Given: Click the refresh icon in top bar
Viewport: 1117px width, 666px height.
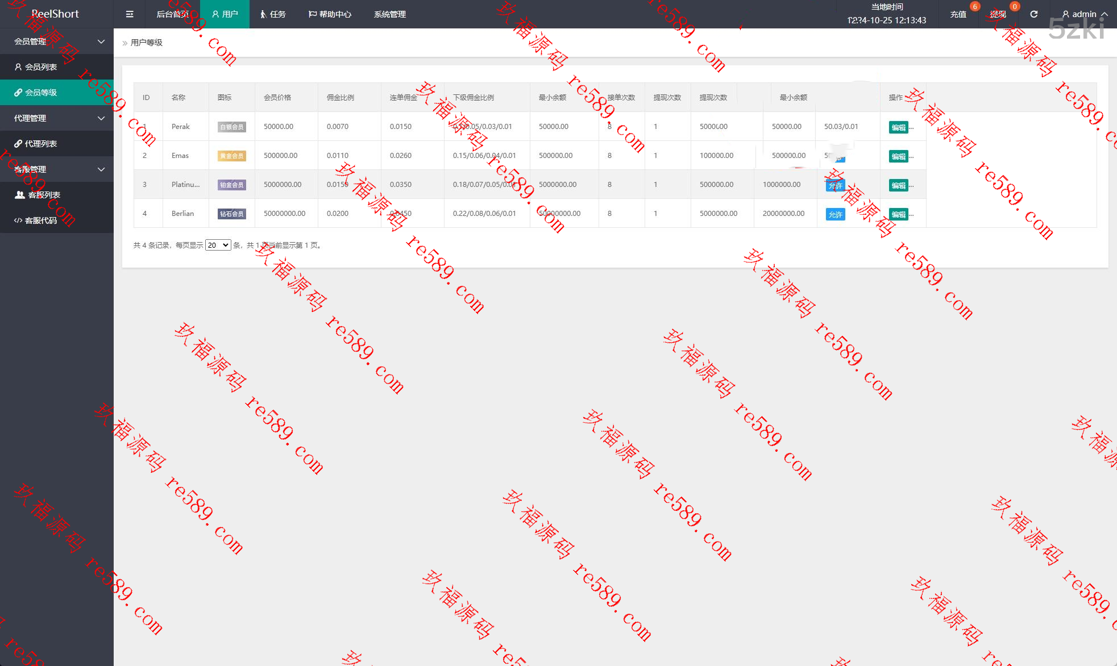Looking at the screenshot, I should coord(1034,14).
